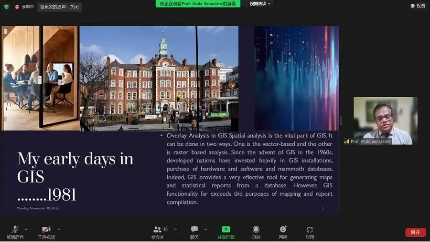Expand video options arrow beside camera
The image size is (430, 242).
(x=59, y=229)
